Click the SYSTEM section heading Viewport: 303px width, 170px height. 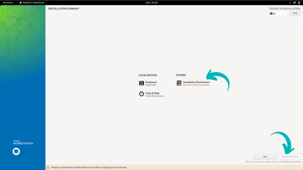[181, 75]
